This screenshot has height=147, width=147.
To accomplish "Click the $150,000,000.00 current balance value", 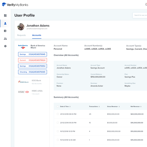I will click(x=98, y=77).
